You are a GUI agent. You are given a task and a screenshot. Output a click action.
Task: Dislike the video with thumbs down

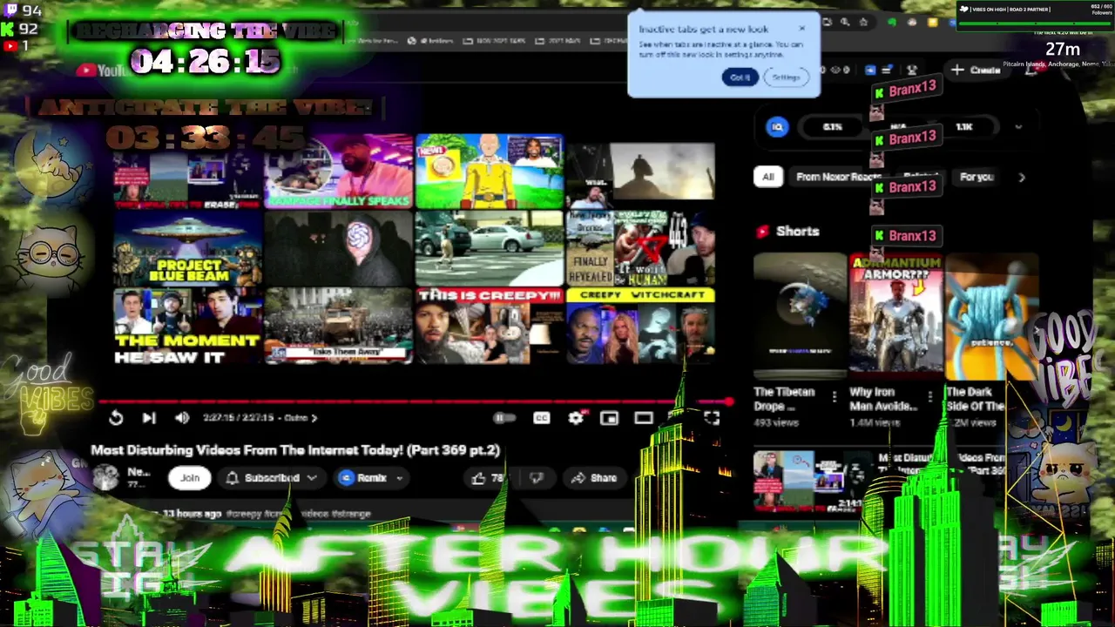click(x=537, y=478)
